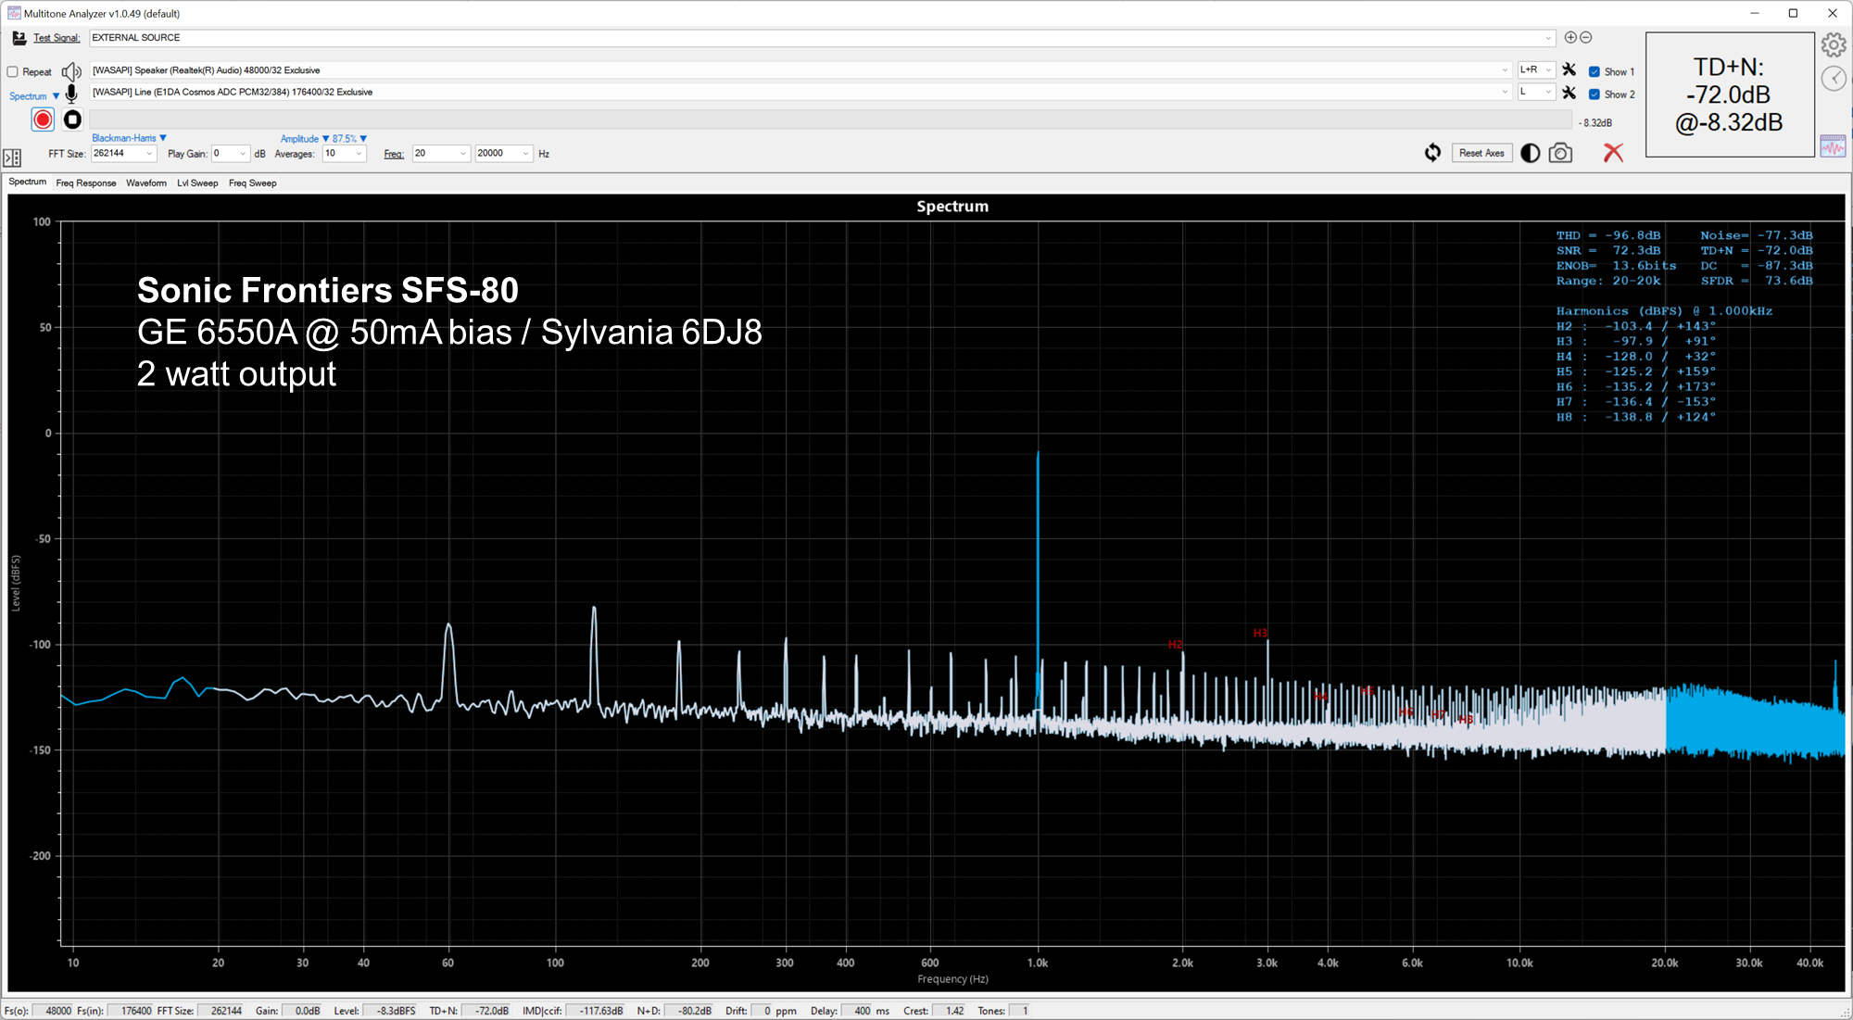
Task: Open the input device Line dropdown
Action: tap(800, 92)
